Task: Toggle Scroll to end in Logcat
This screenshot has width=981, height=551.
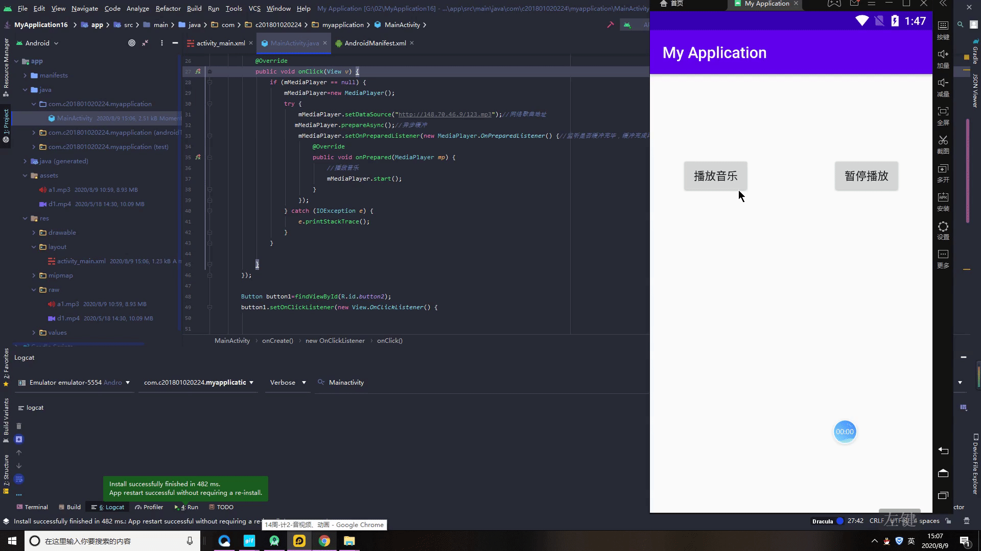Action: (19, 439)
